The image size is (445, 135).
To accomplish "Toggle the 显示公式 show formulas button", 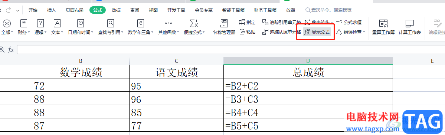I will point(317,32).
